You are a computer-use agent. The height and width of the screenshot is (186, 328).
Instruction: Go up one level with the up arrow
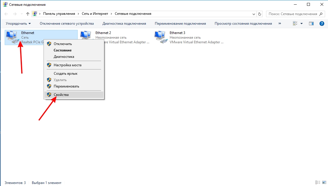click(28, 14)
